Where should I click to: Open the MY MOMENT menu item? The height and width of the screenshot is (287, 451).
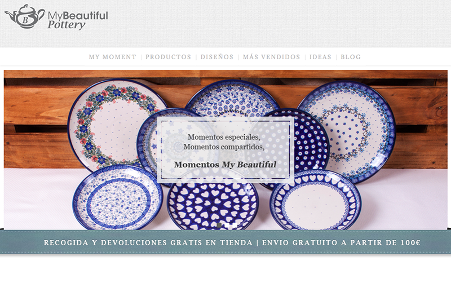(x=112, y=57)
